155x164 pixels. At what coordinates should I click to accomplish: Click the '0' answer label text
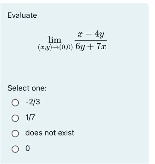(27, 148)
